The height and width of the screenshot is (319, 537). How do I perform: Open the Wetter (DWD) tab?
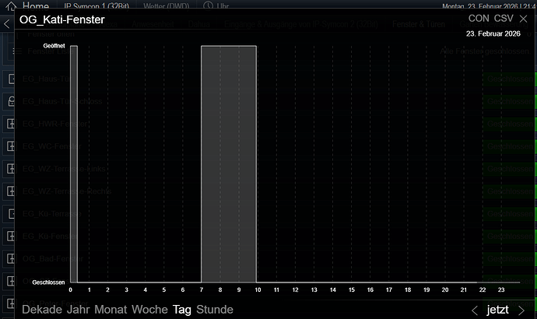click(166, 6)
